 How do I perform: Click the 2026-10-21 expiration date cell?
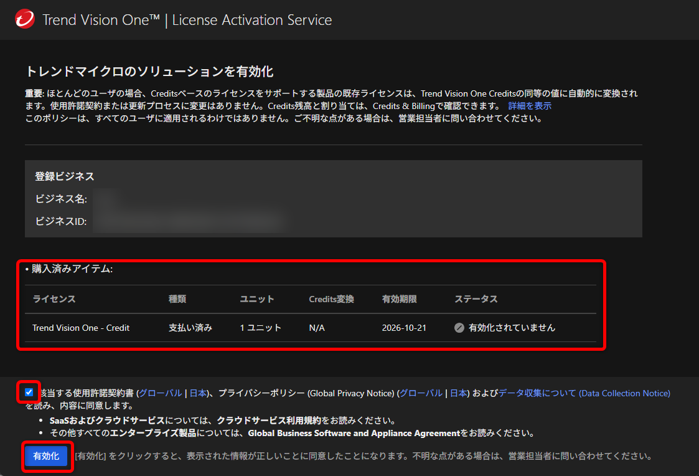404,328
